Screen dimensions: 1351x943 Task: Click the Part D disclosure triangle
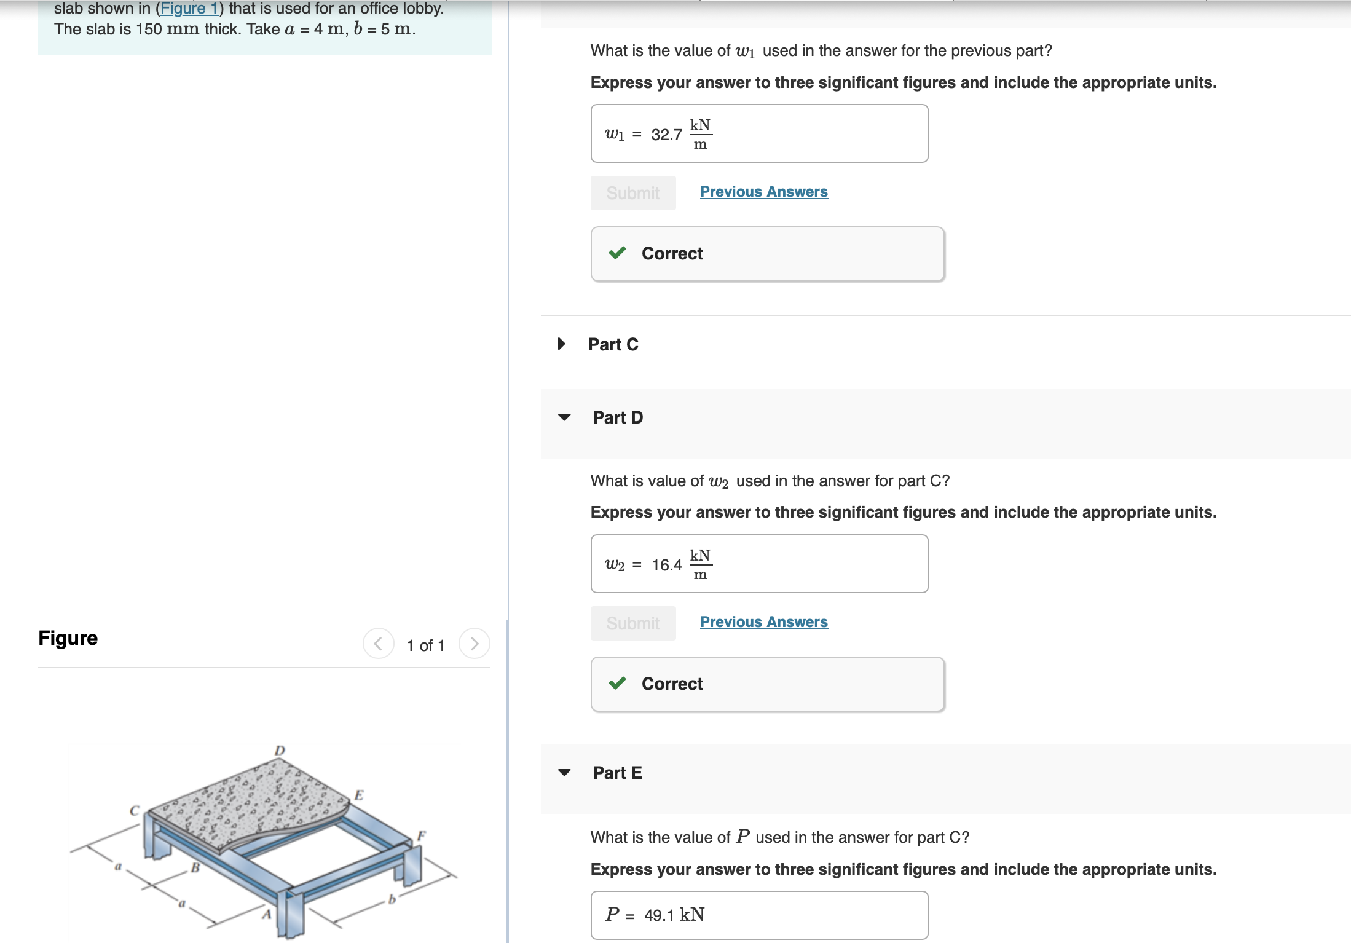[x=565, y=418]
